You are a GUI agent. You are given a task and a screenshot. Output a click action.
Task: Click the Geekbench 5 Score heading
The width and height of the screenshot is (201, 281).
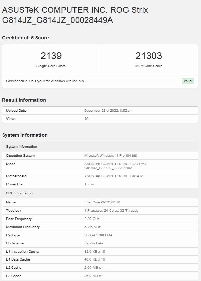click(26, 38)
